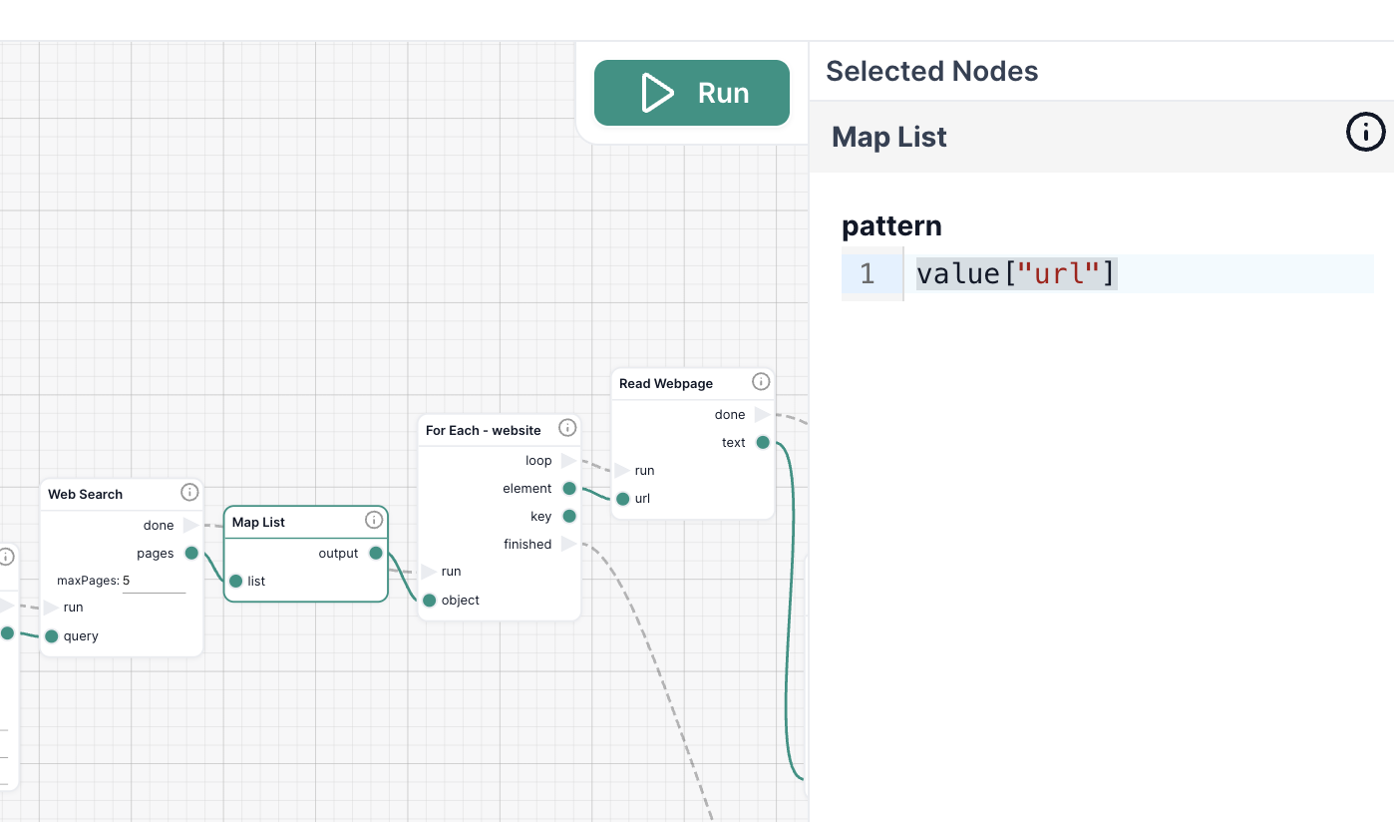Select the For Each - website node title

click(x=484, y=430)
